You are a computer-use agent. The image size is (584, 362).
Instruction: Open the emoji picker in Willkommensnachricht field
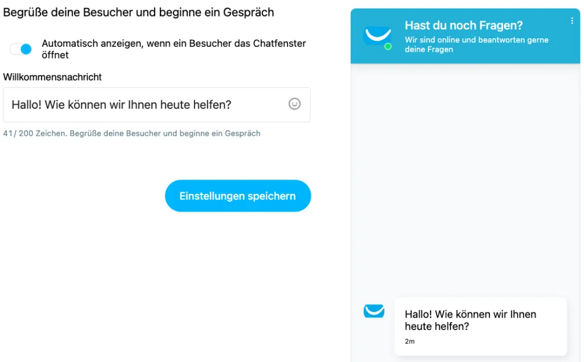point(294,104)
